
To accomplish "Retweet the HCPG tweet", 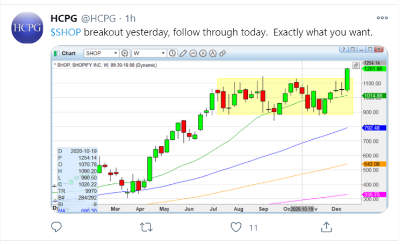I will coord(146,227).
